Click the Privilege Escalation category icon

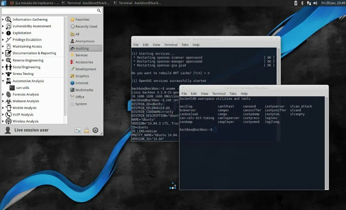coord(8,40)
